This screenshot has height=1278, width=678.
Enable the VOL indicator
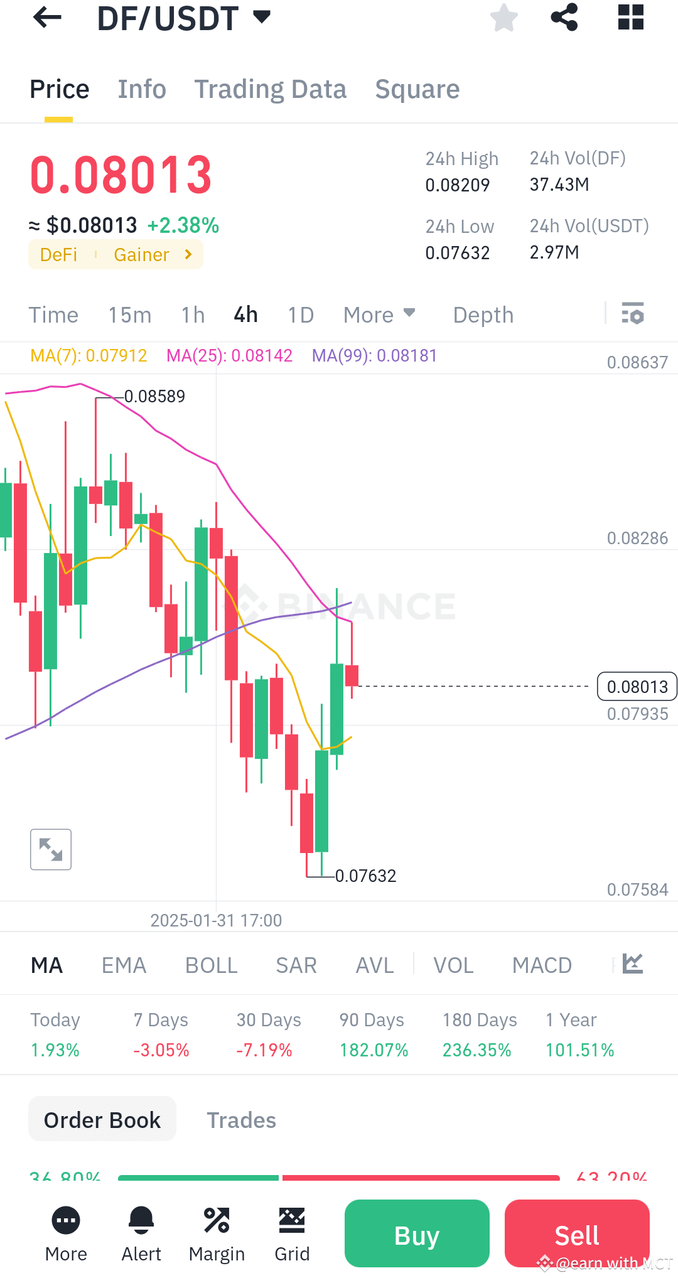point(453,965)
